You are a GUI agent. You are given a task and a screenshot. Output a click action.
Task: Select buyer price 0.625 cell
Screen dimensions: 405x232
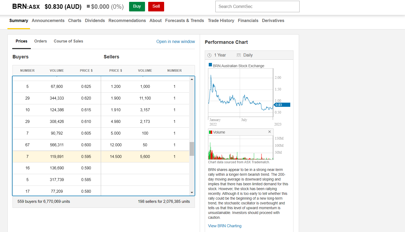86,87
